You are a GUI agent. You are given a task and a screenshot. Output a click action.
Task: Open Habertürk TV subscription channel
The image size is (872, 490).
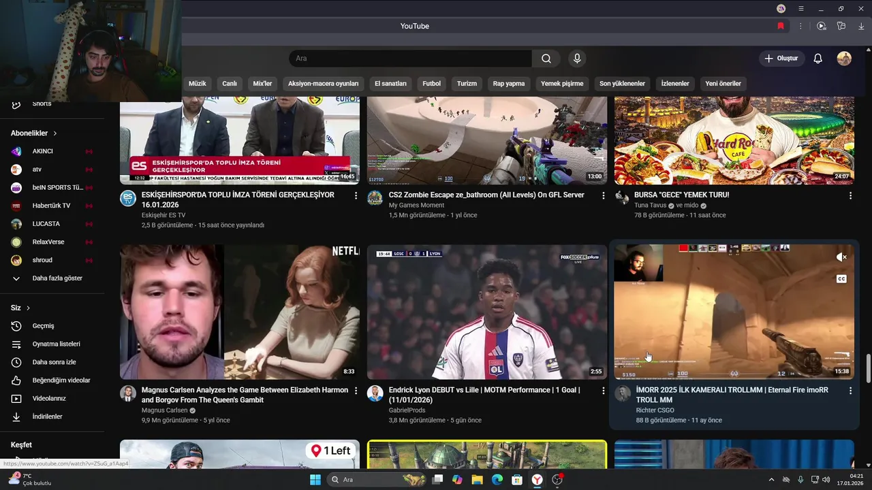[x=52, y=206]
